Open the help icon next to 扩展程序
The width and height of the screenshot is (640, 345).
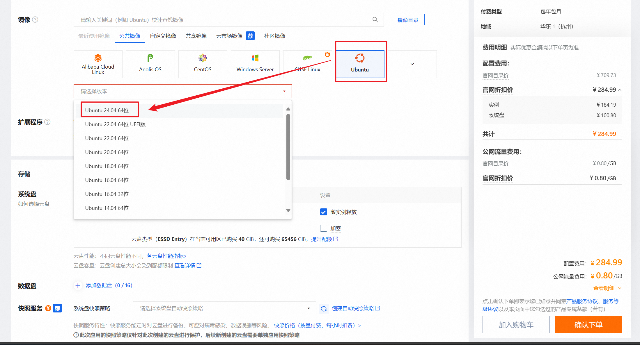(x=47, y=122)
